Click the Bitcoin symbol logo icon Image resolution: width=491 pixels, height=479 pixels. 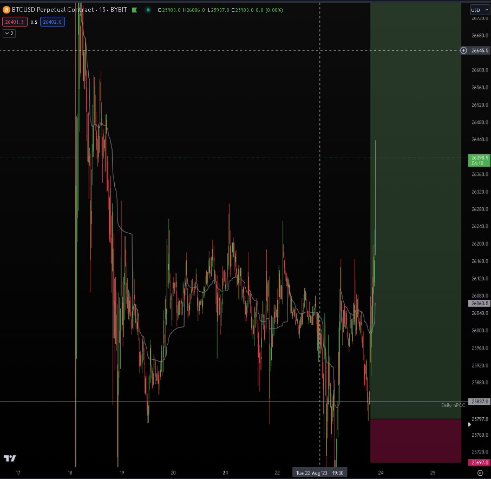6,10
